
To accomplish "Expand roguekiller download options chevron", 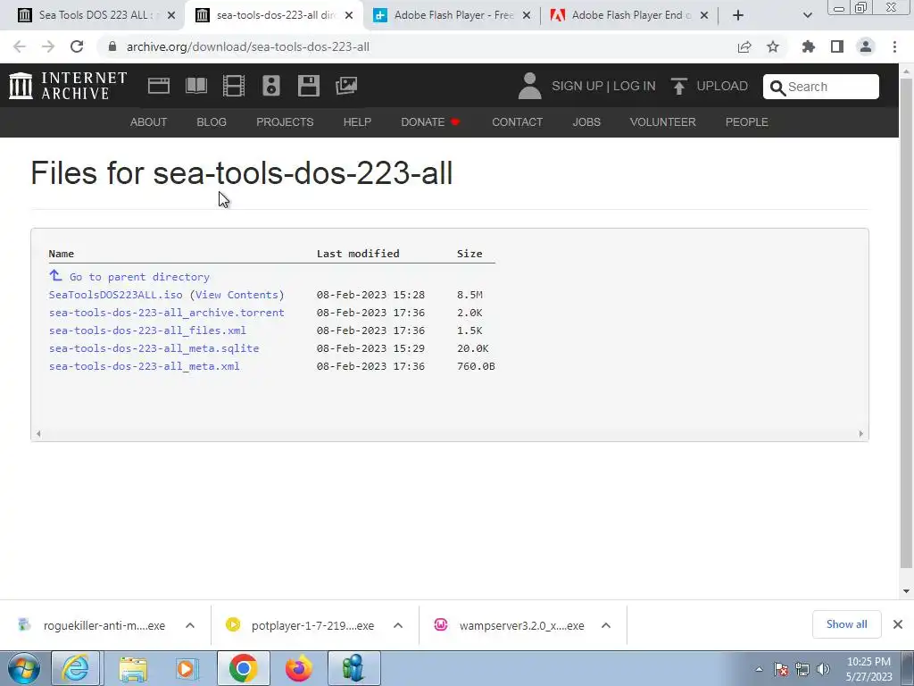I will (190, 625).
